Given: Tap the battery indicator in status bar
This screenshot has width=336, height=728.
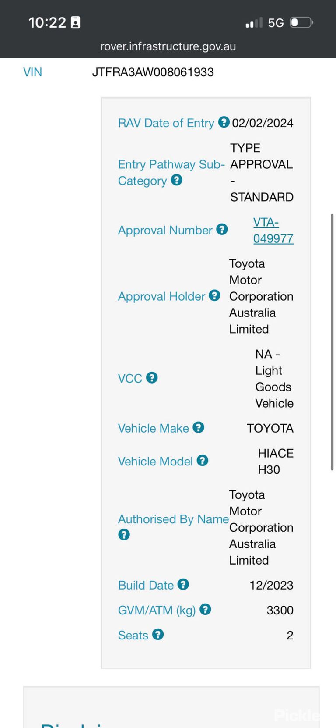Looking at the screenshot, I should pos(302,22).
